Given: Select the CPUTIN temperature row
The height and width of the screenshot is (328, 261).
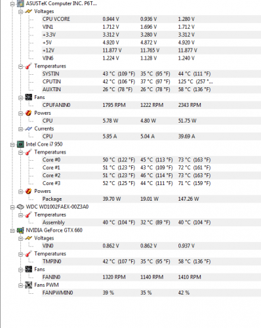Looking at the screenshot, I should [151, 81].
